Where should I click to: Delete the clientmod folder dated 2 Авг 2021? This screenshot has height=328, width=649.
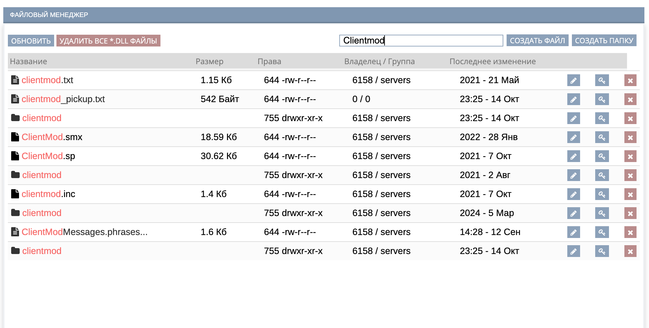(x=630, y=175)
